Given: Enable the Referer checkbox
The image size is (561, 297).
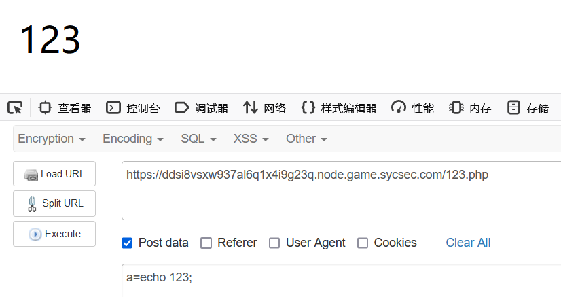Looking at the screenshot, I should tap(206, 243).
